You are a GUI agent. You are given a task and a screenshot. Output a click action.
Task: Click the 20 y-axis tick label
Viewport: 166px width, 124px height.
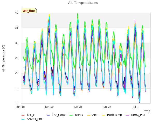(x=17, y=73)
